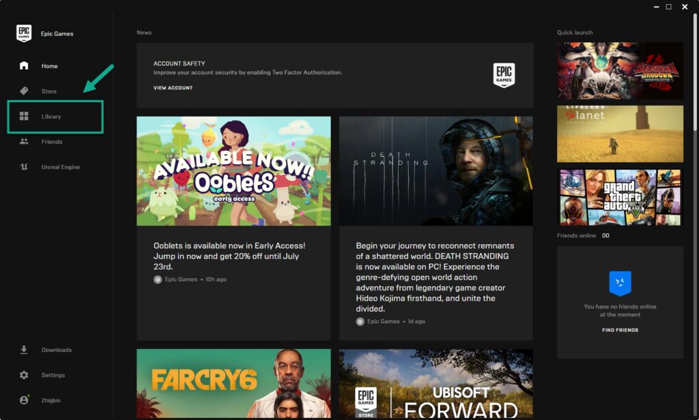Click the ACCOUNT SAFETY heading
The height and width of the screenshot is (420, 699).
(180, 63)
